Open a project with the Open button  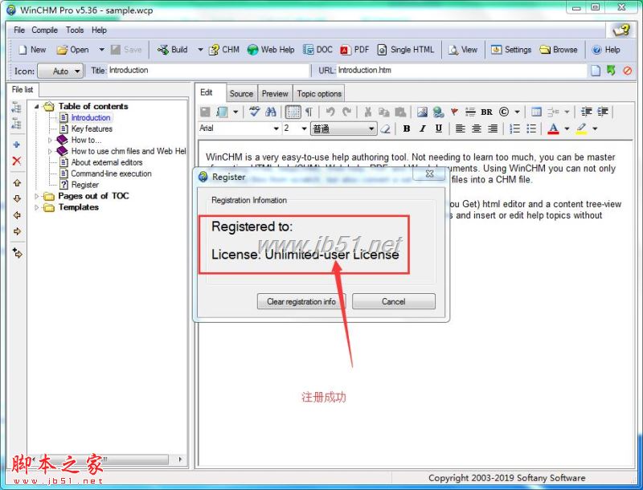(73, 50)
